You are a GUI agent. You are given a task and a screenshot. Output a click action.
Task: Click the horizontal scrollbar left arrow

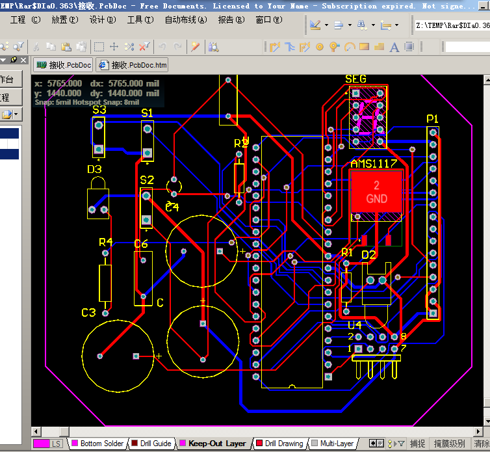coord(36,432)
